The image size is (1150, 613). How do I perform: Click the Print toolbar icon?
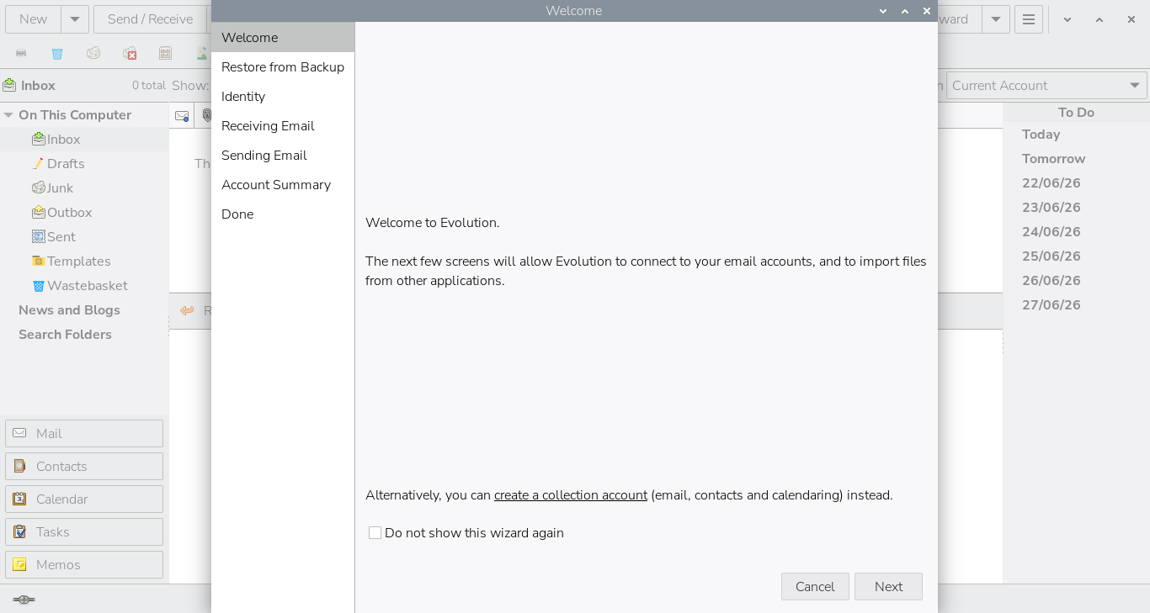pyautogui.click(x=21, y=53)
